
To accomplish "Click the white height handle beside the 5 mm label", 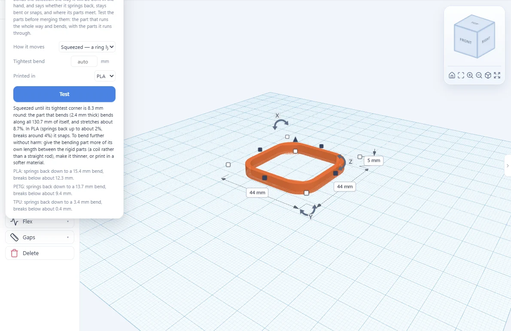I will click(x=360, y=157).
